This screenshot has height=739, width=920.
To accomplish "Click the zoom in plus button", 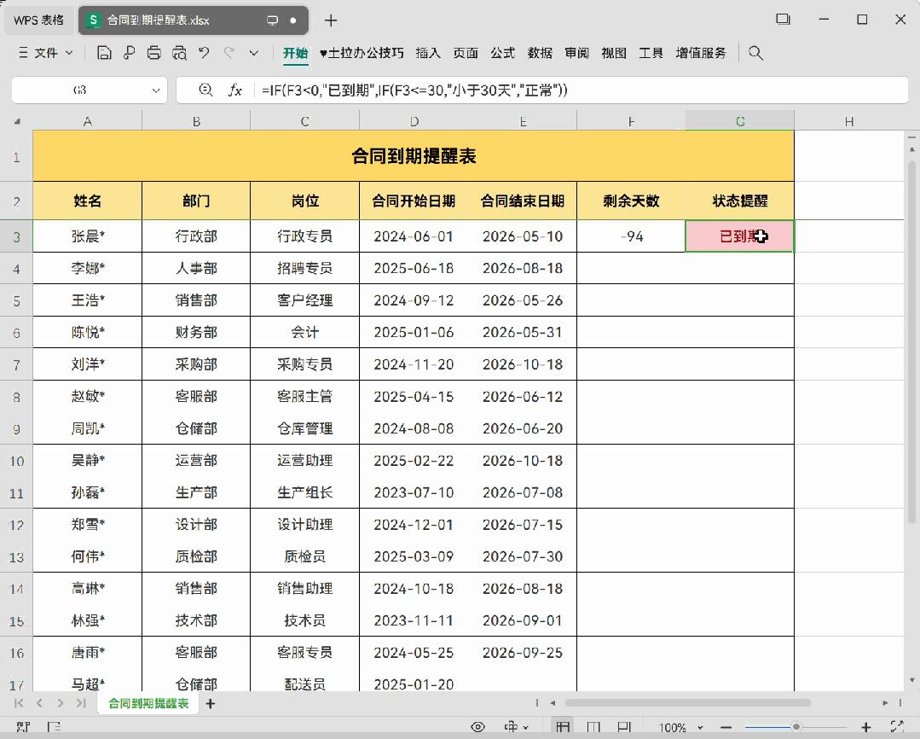I will 866,727.
